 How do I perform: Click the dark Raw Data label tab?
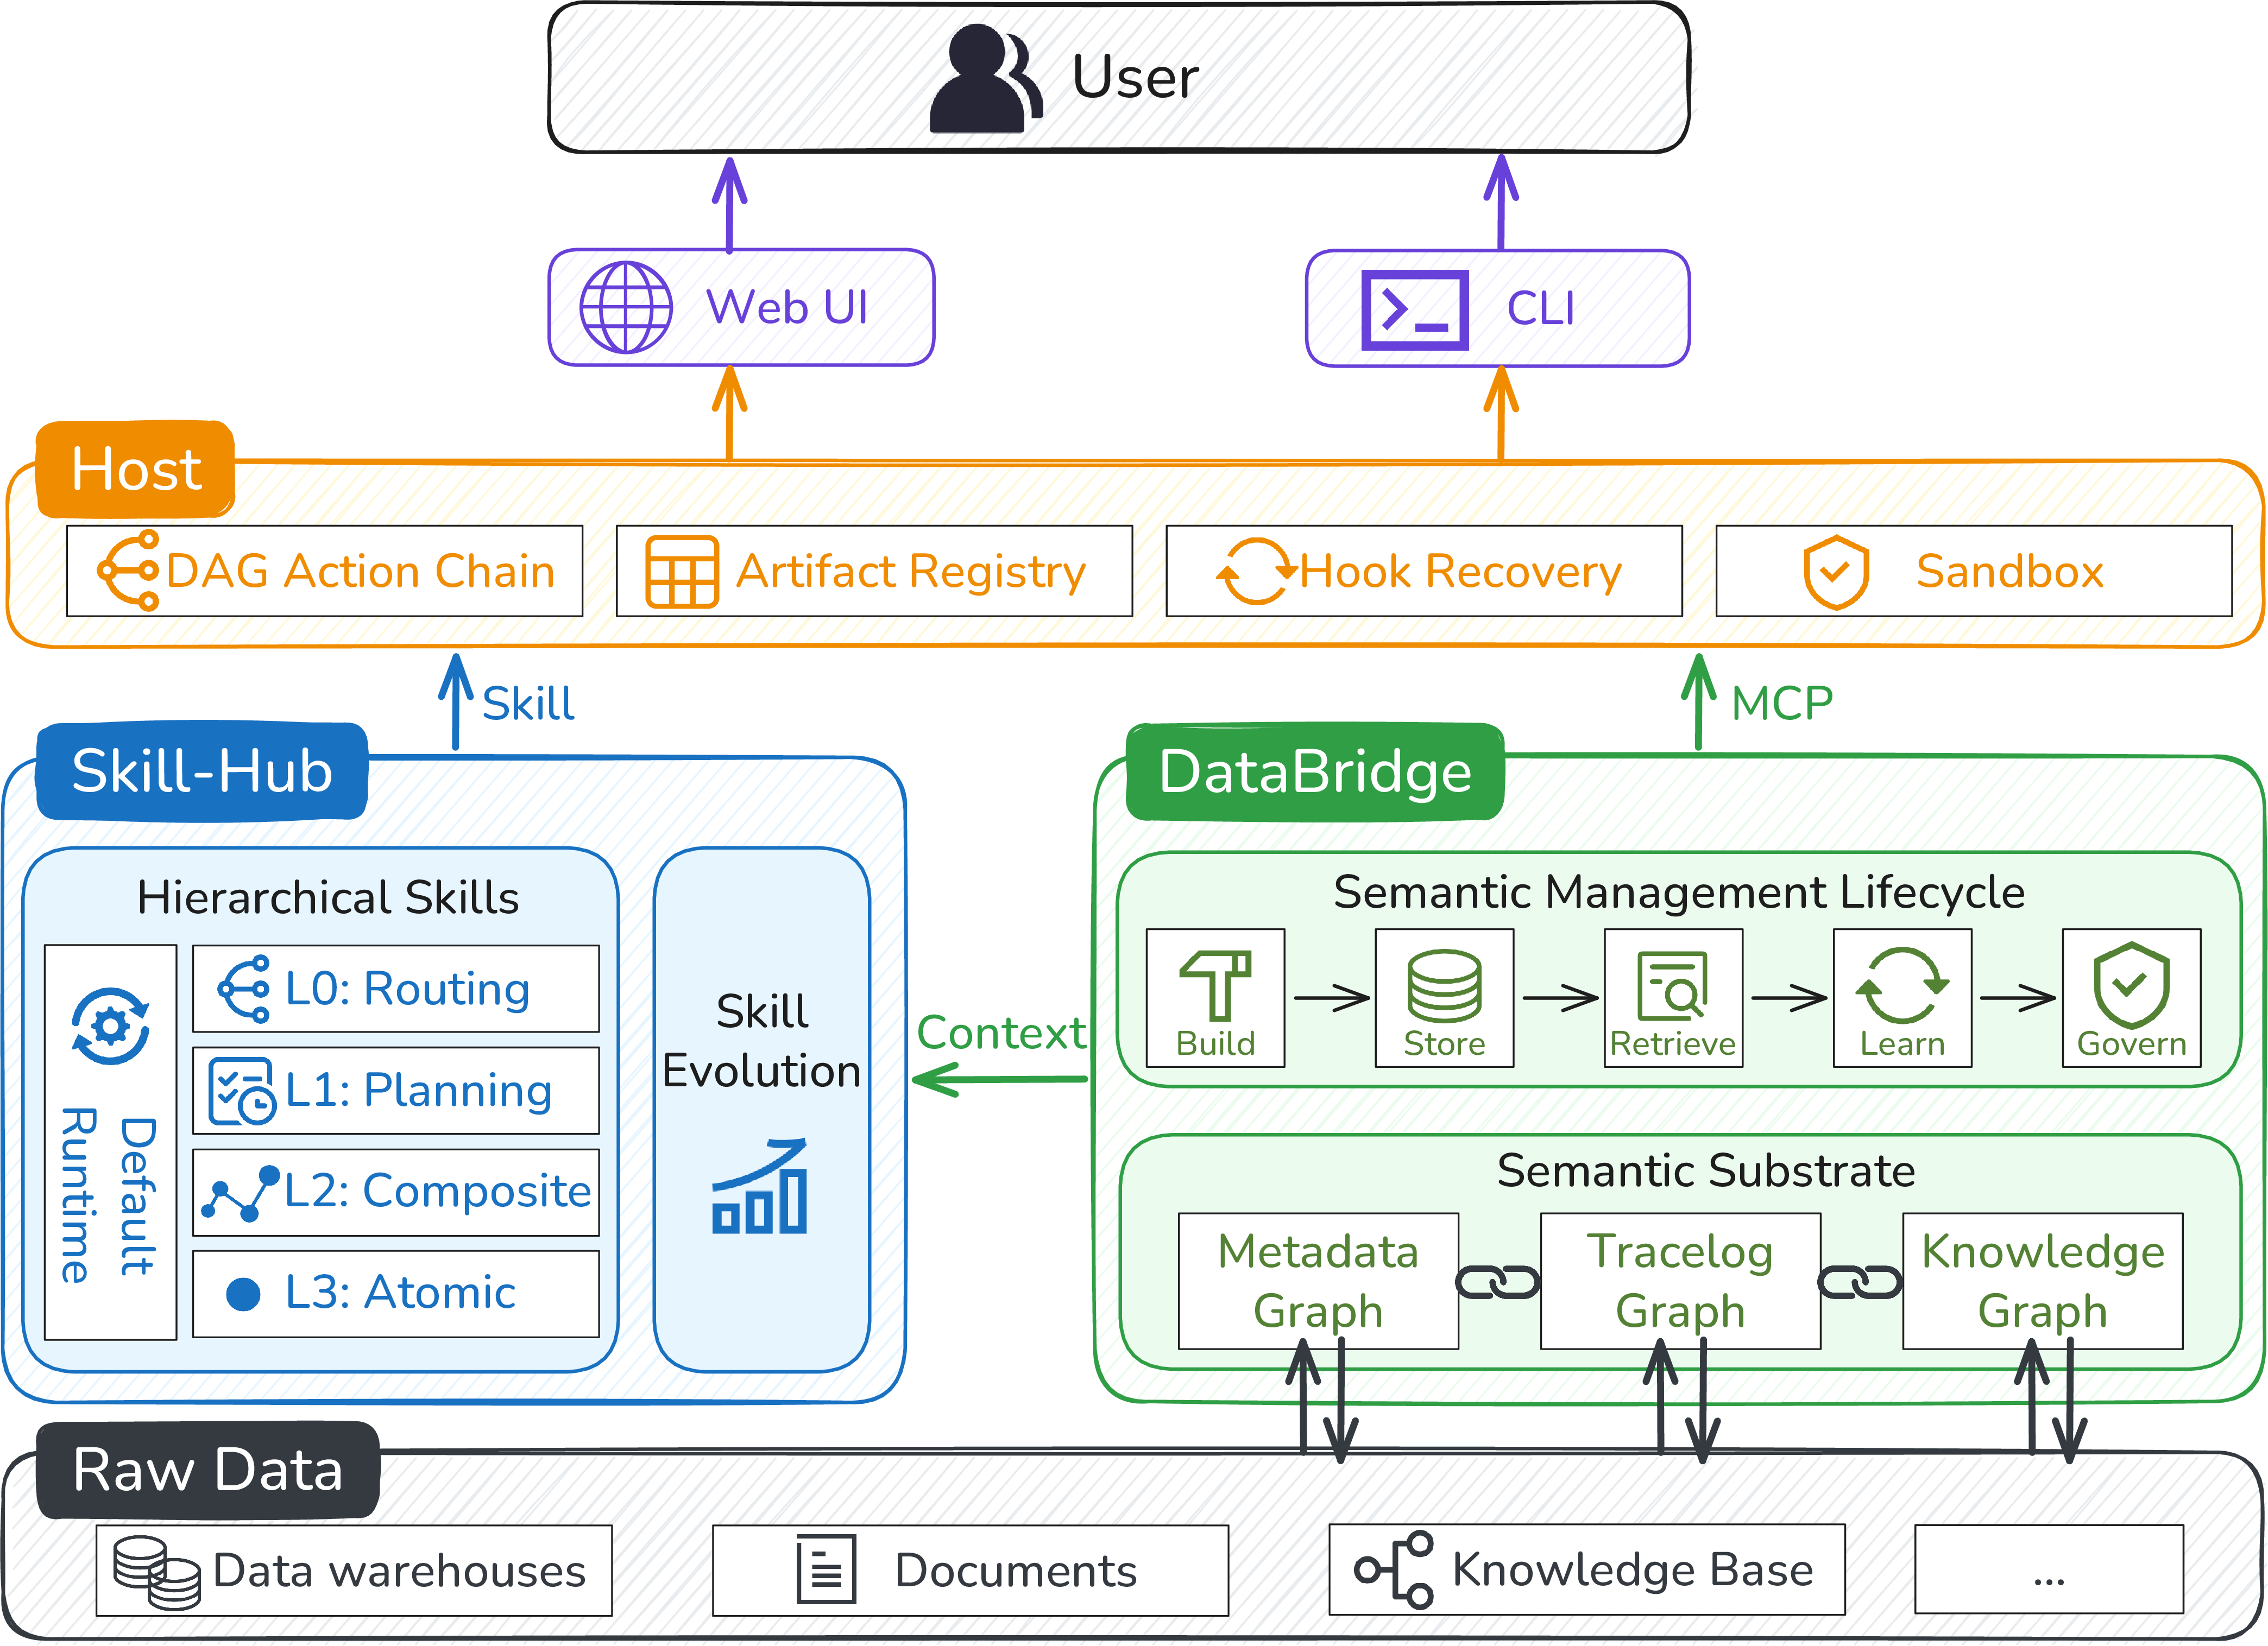pos(207,1470)
